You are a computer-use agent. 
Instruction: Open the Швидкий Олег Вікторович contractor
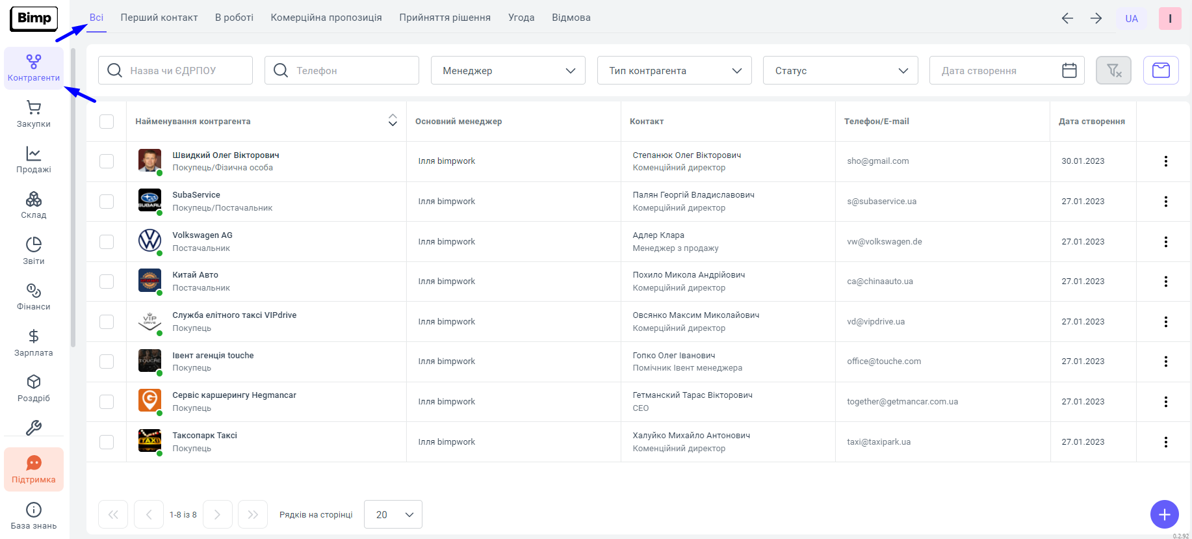[226, 155]
